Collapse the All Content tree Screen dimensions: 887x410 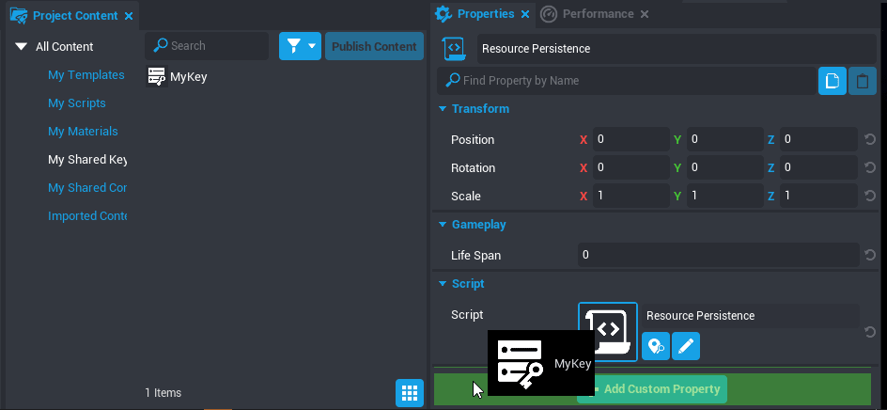pyautogui.click(x=22, y=46)
